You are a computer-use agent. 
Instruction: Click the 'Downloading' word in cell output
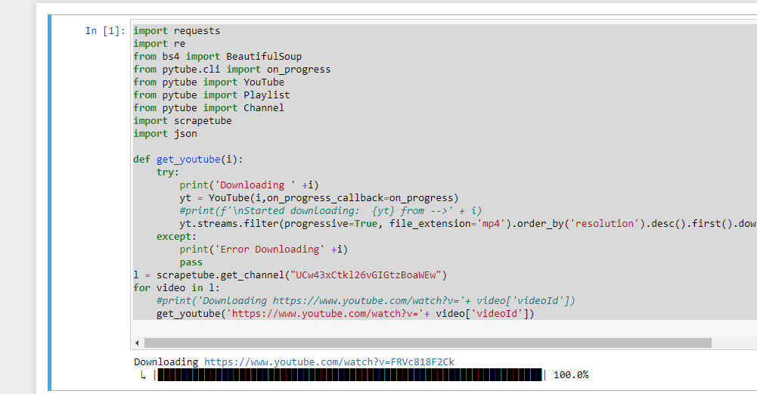tap(166, 362)
